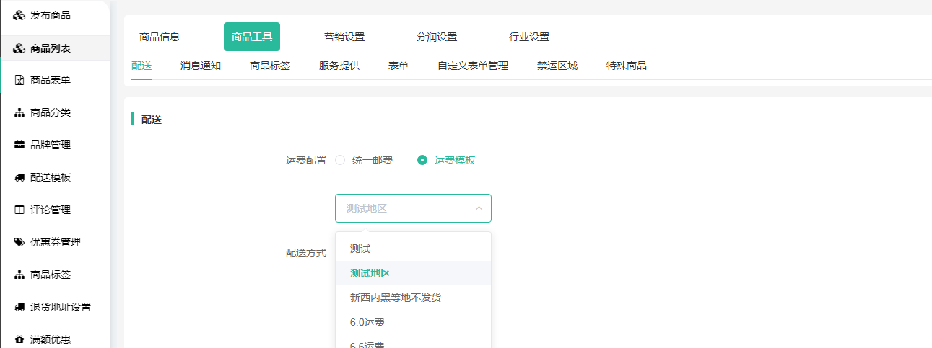Click the 评论管理 icon in sidebar
This screenshot has height=348, width=932.
19,210
